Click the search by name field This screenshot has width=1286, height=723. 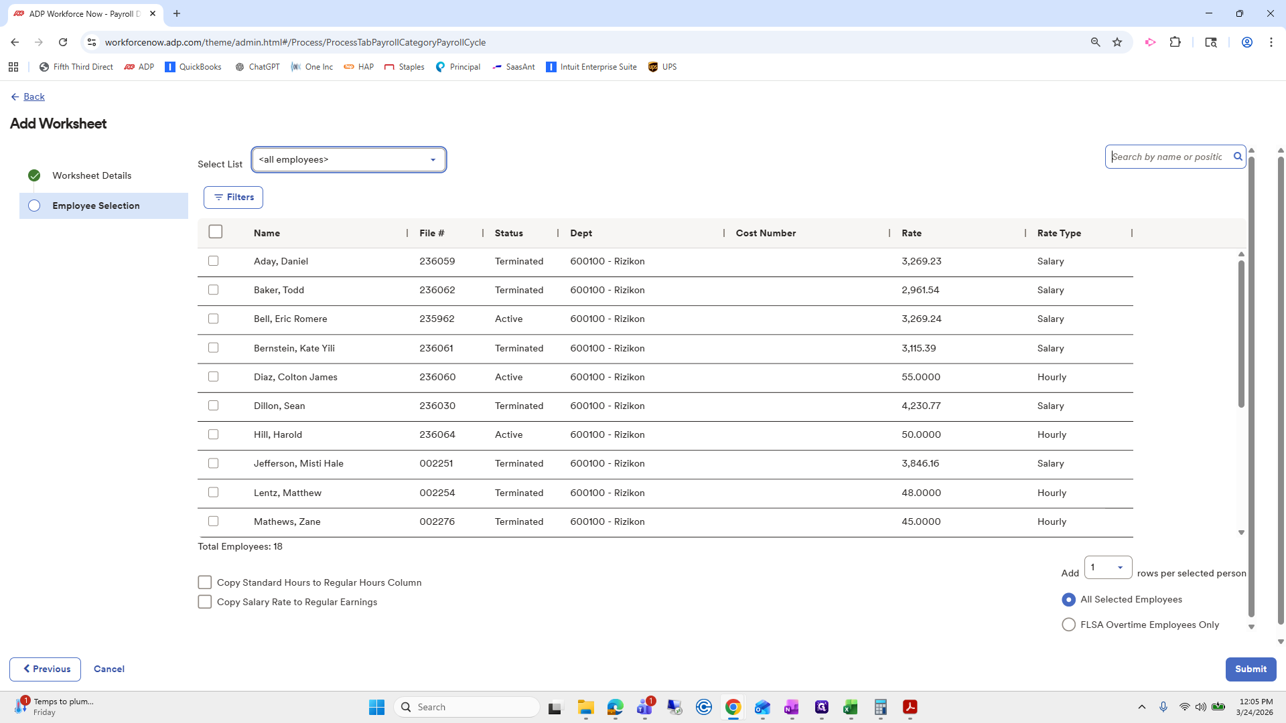[x=1172, y=157]
